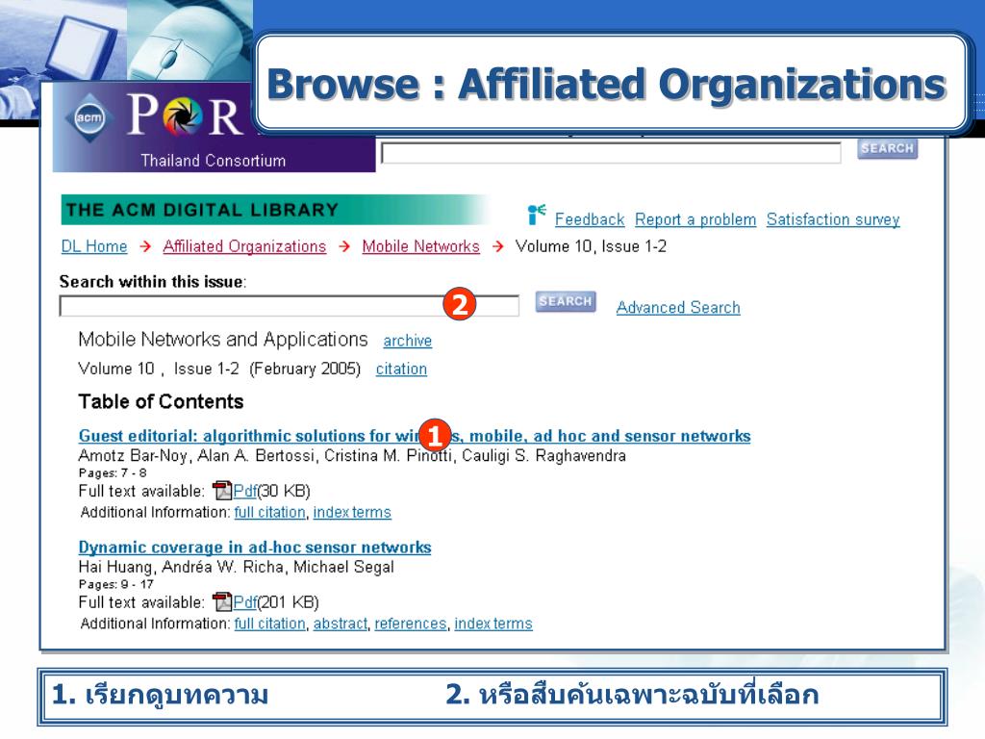
Task: Click the (February 2005) issue date text
Action: [305, 369]
